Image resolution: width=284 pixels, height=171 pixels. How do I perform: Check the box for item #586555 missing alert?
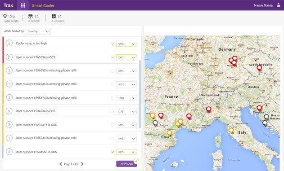[x=113, y=71]
